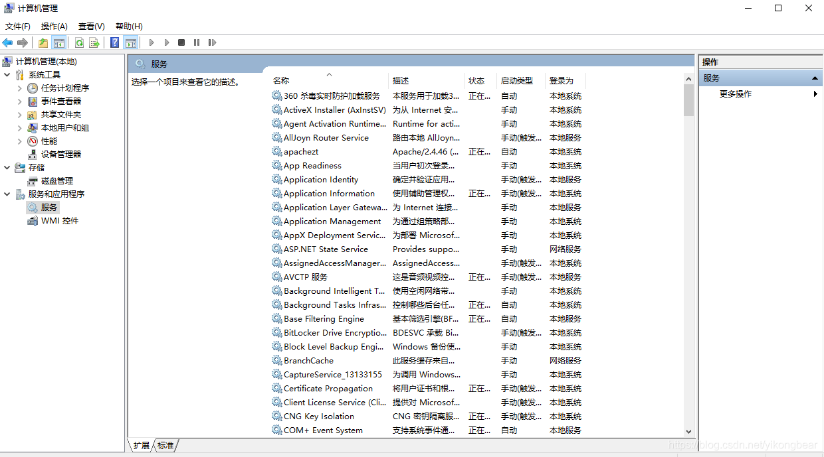The height and width of the screenshot is (457, 824).
Task: Click the WMI 控件 icon
Action: click(x=33, y=221)
